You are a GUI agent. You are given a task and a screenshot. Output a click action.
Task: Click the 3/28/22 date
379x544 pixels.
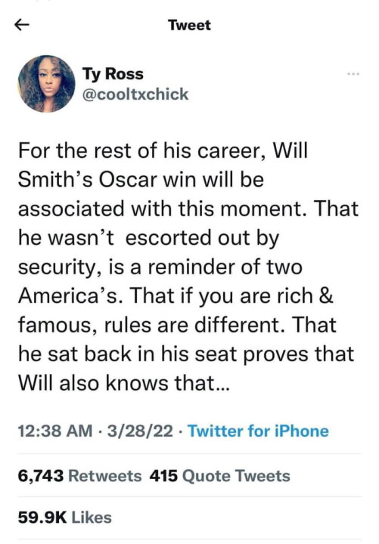click(140, 431)
